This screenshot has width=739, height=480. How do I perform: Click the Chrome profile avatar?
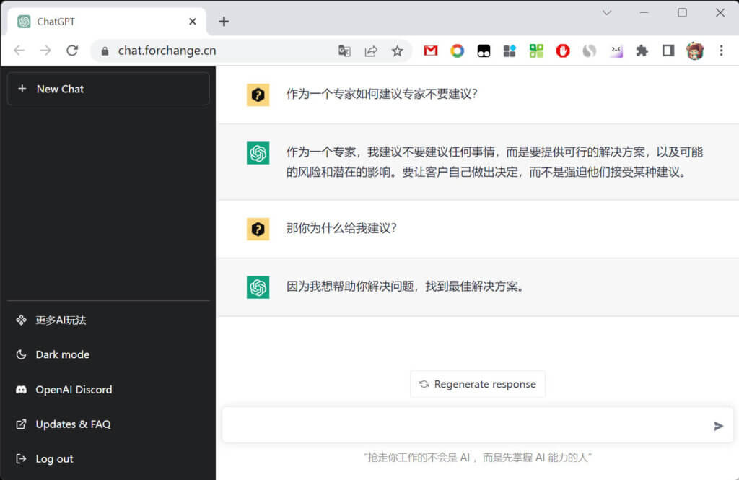(x=694, y=51)
